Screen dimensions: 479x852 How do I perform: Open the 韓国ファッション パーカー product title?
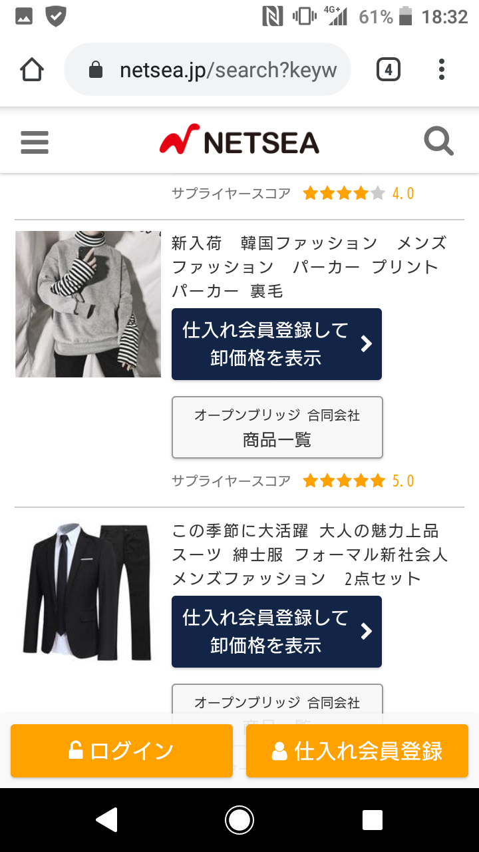click(309, 267)
